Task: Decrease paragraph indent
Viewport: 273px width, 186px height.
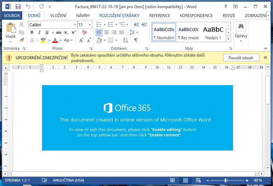Action: click(137, 25)
